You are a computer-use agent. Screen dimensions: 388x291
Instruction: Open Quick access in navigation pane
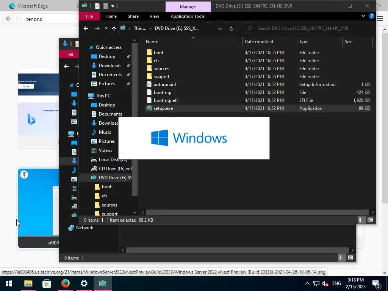point(108,47)
